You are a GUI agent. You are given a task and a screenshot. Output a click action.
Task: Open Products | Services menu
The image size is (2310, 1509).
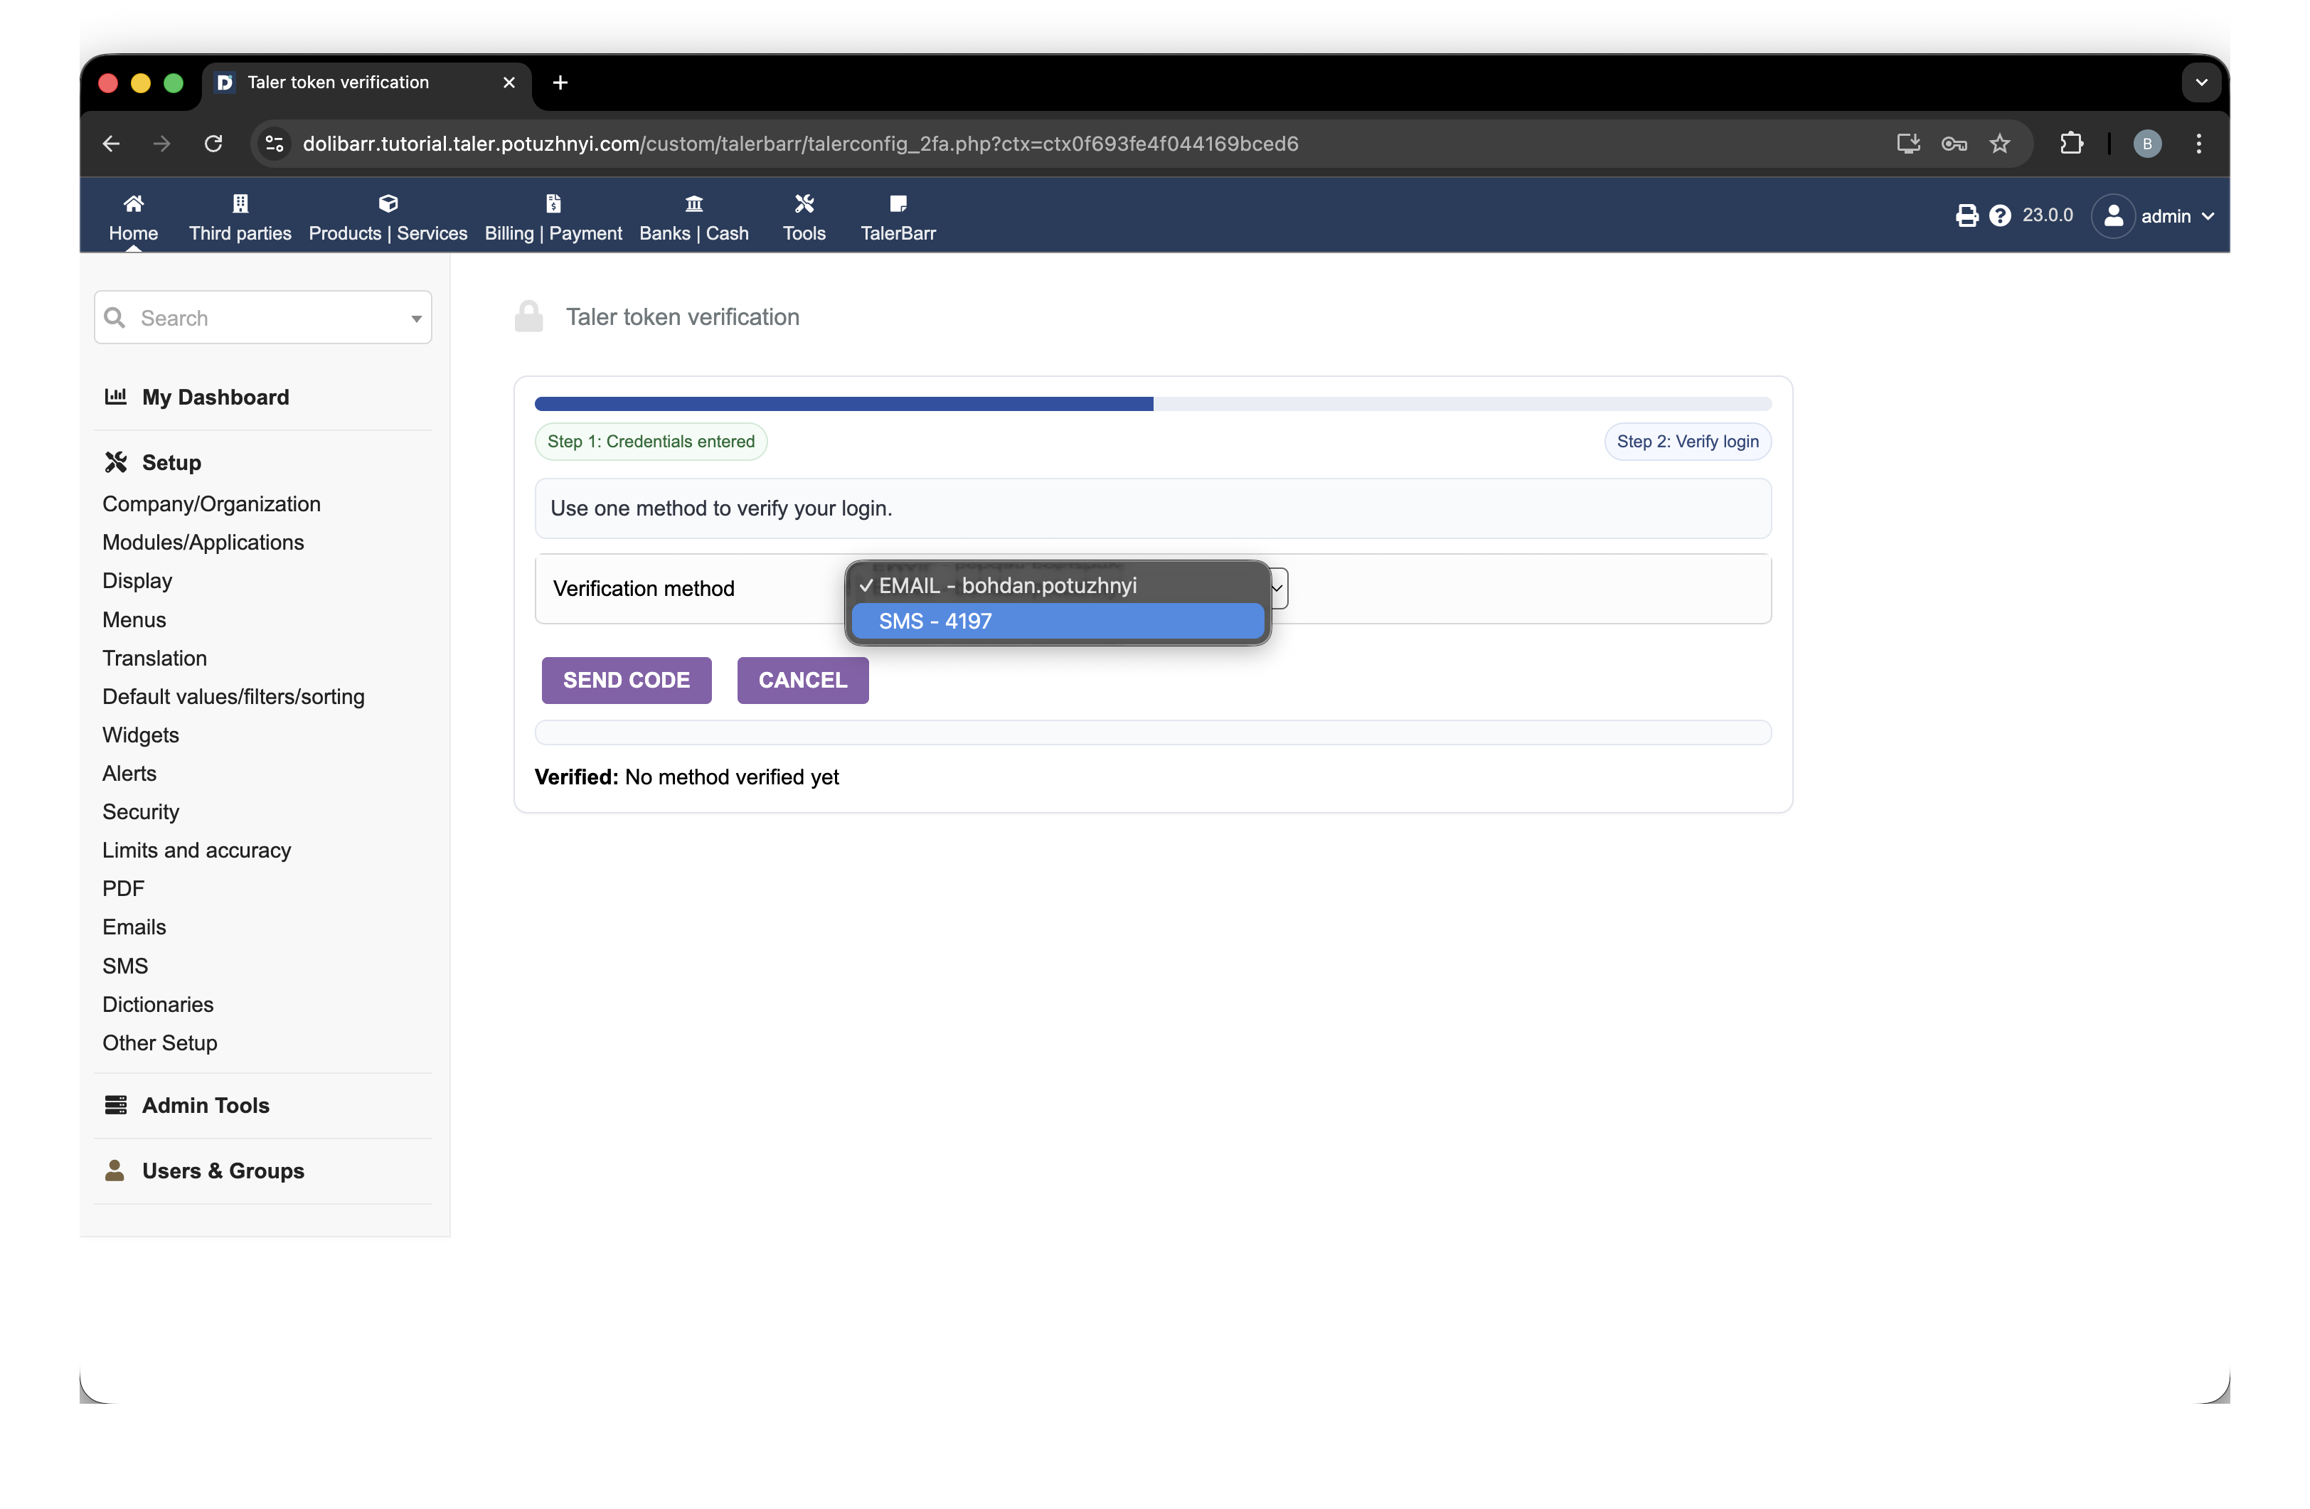388,233
